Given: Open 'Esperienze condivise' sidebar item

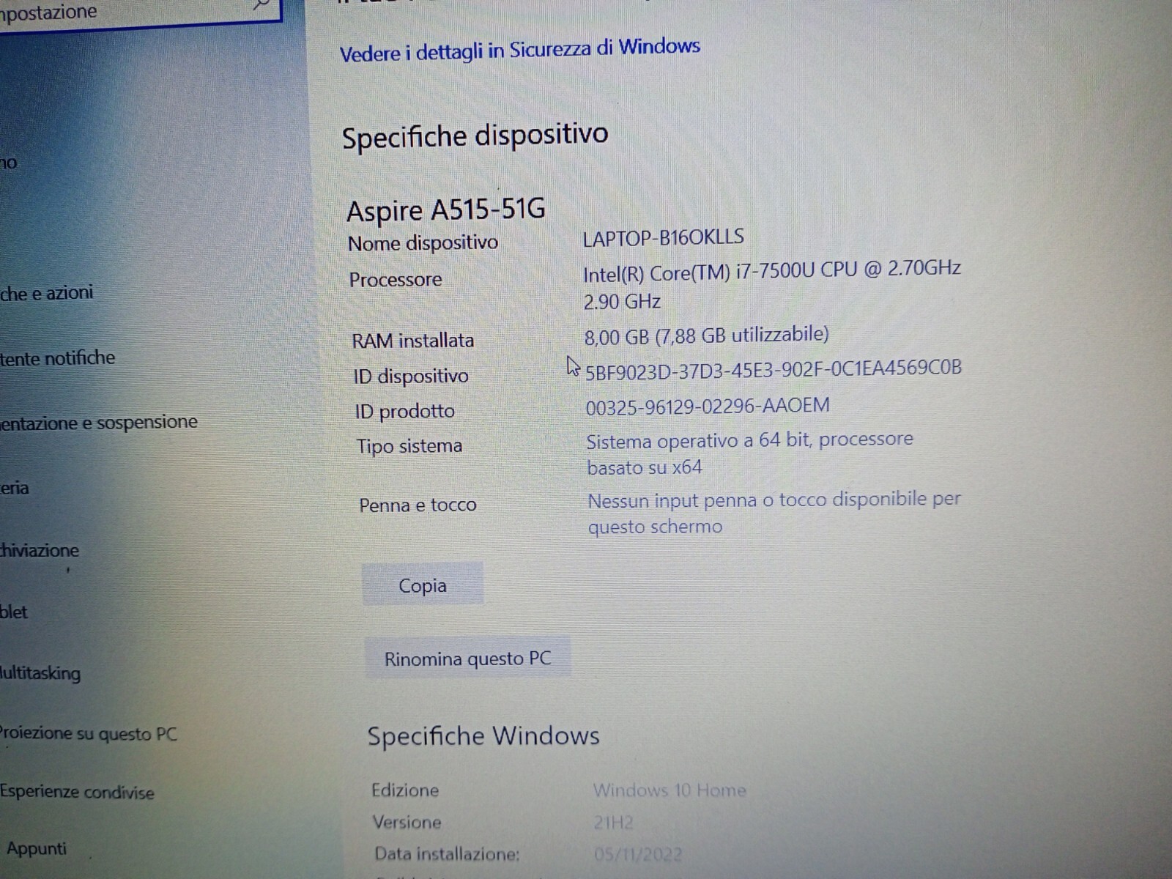Looking at the screenshot, I should 77,792.
